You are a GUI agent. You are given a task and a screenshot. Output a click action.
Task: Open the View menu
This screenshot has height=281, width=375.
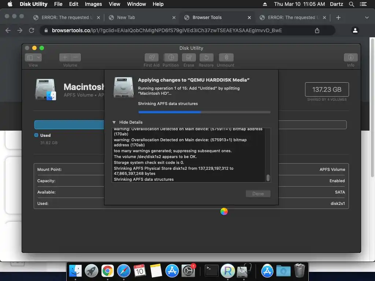[114, 4]
